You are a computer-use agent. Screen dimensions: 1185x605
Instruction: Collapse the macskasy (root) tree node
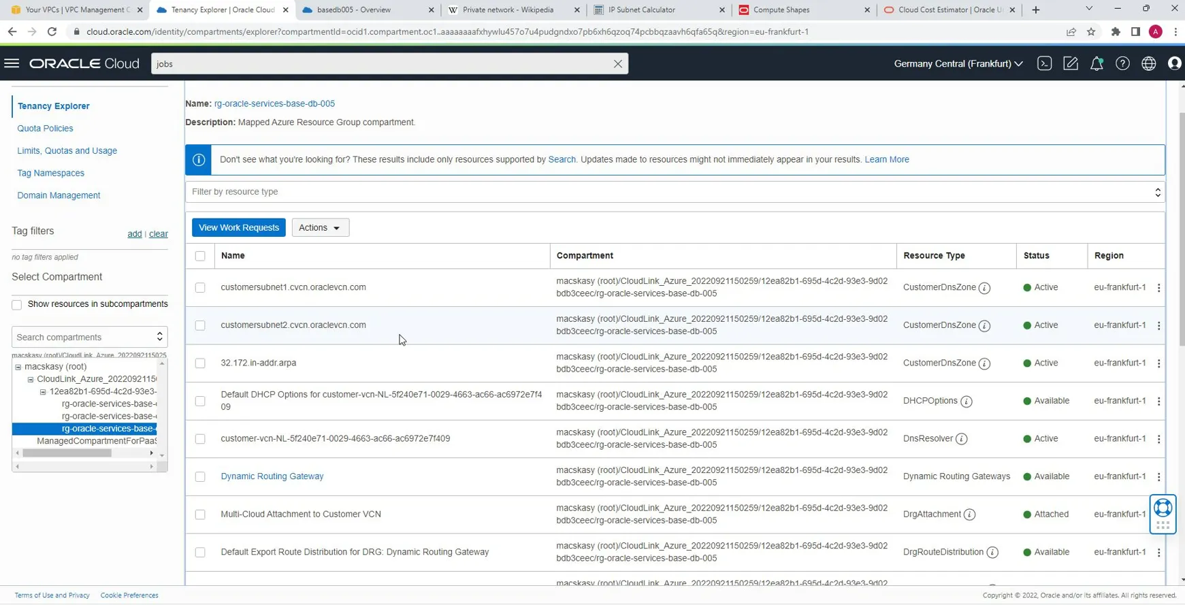[18, 367]
